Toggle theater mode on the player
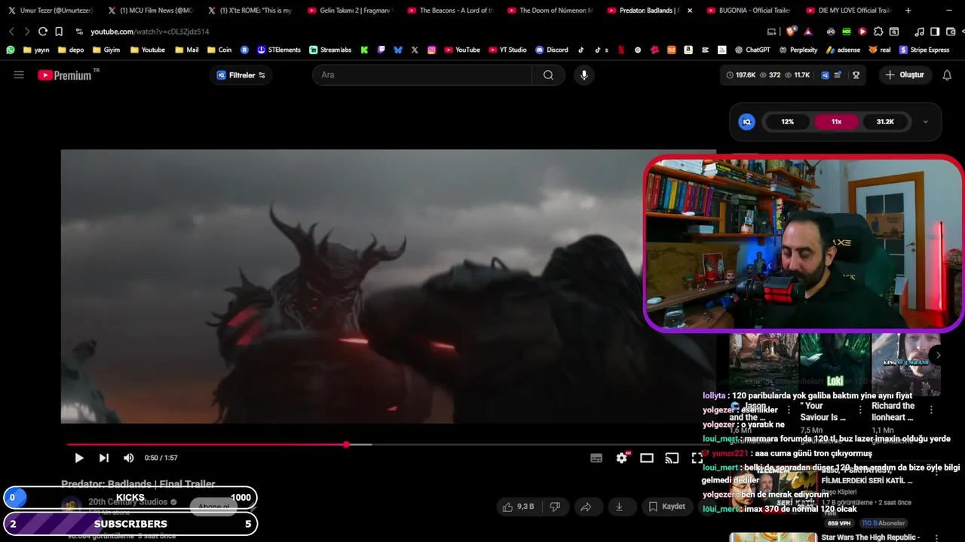The image size is (965, 542). coord(647,458)
